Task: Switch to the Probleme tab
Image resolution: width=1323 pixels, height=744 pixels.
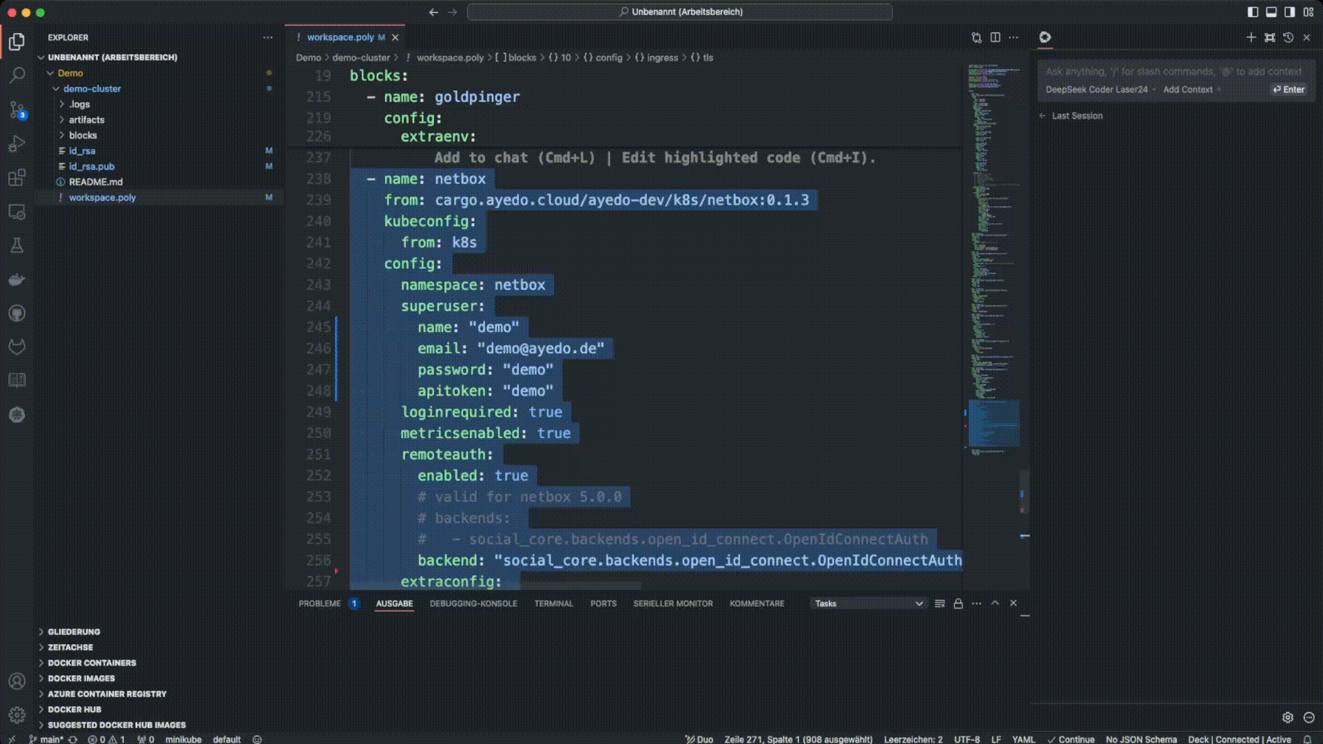Action: 320,603
